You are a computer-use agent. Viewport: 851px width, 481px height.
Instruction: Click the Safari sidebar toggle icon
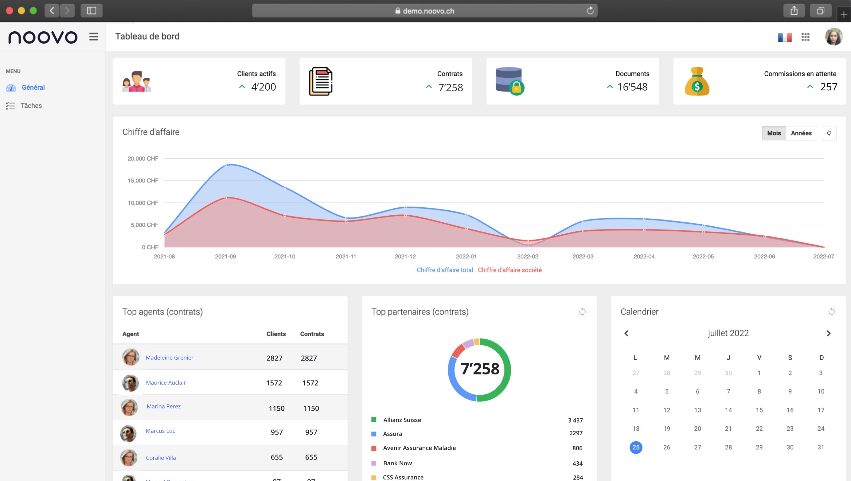pyautogui.click(x=92, y=11)
